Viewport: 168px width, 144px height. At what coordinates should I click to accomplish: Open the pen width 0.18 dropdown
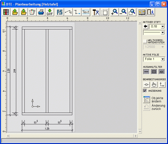pyautogui.click(x=163, y=26)
